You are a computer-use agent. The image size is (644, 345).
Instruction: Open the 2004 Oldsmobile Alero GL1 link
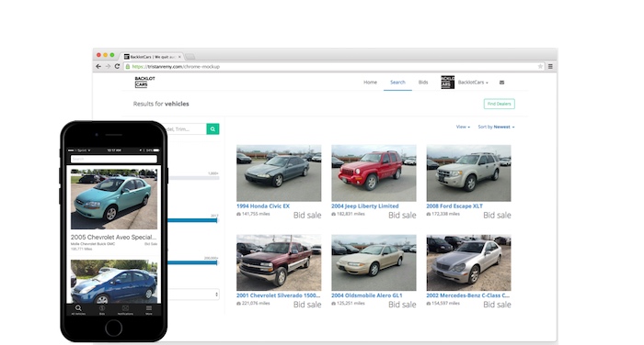[367, 295]
